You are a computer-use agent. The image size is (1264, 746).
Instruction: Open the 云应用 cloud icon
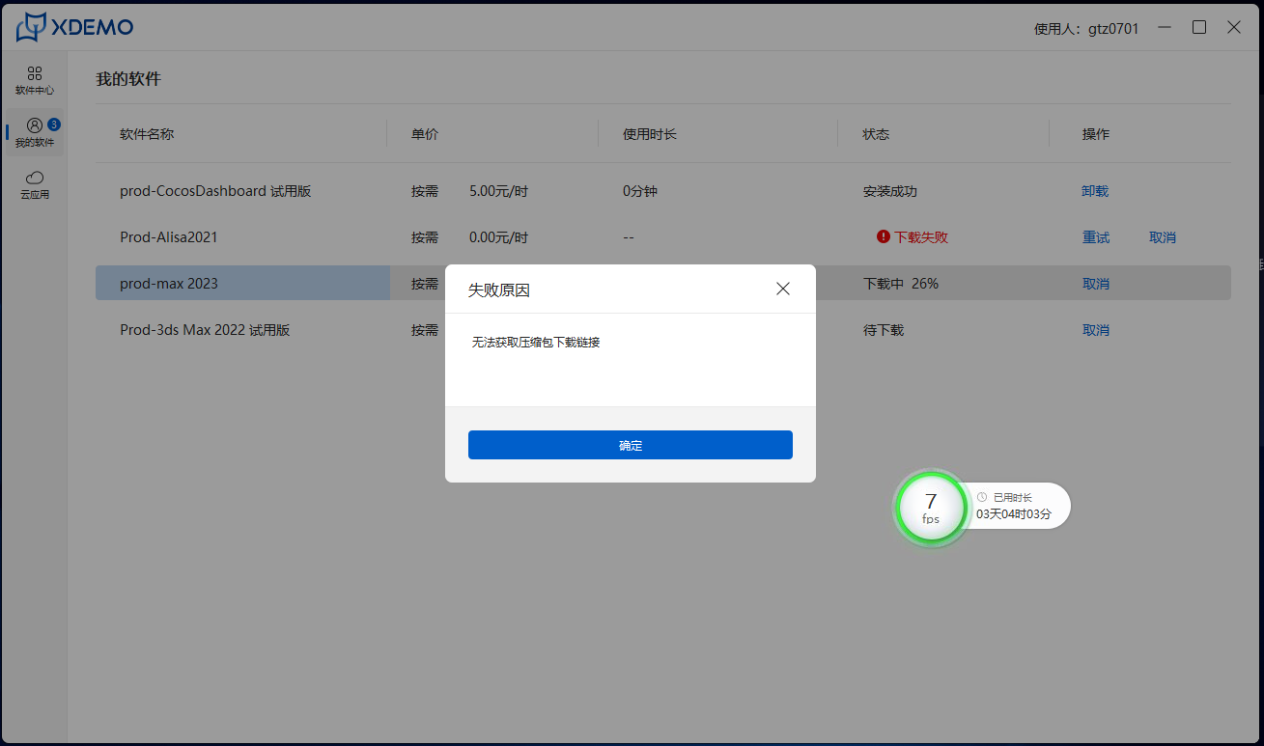[35, 179]
